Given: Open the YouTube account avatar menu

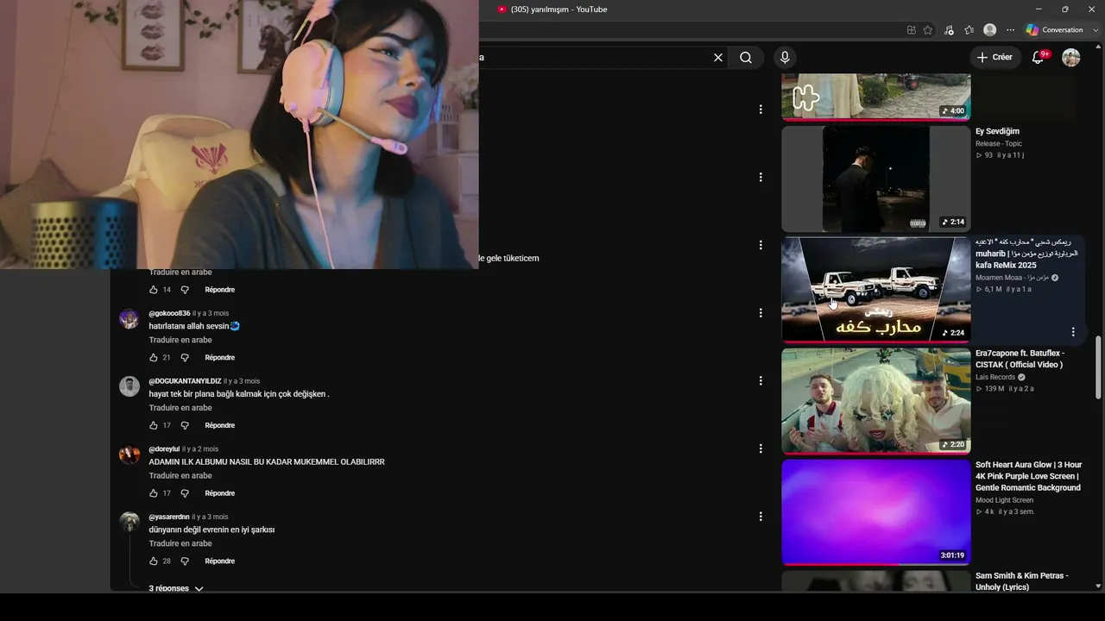Looking at the screenshot, I should [1071, 58].
